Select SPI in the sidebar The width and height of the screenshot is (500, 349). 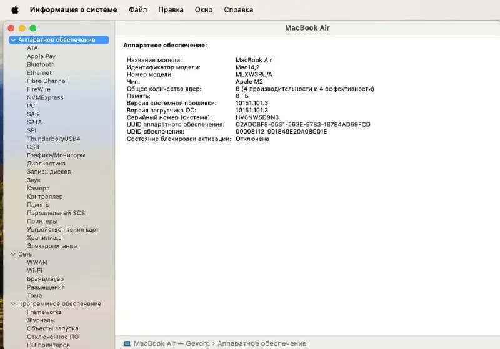[x=32, y=130]
